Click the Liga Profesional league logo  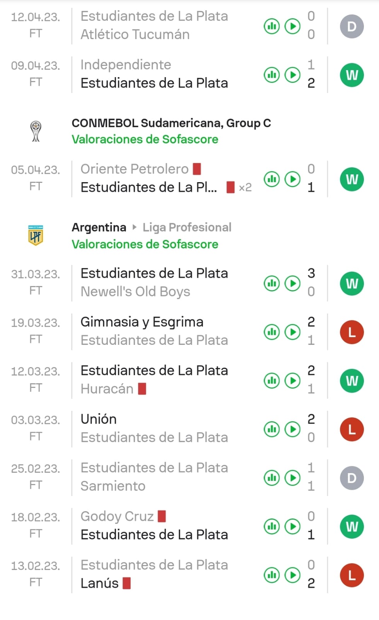(36, 236)
